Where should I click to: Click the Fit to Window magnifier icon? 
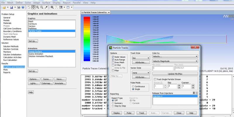(x=52, y=7)
